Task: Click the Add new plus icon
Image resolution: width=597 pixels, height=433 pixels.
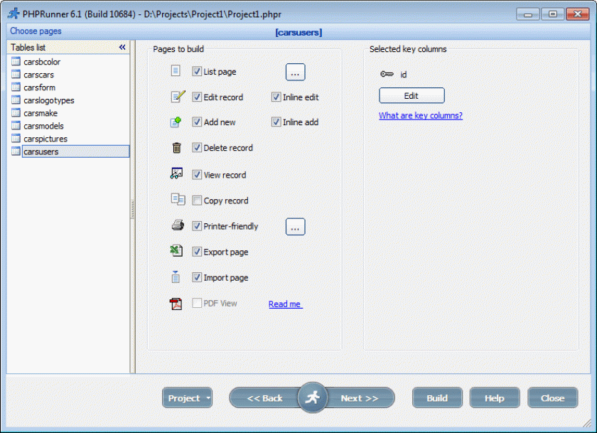Action: 176,122
